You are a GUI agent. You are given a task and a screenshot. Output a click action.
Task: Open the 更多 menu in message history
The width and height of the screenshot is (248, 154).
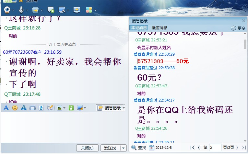pos(242,28)
